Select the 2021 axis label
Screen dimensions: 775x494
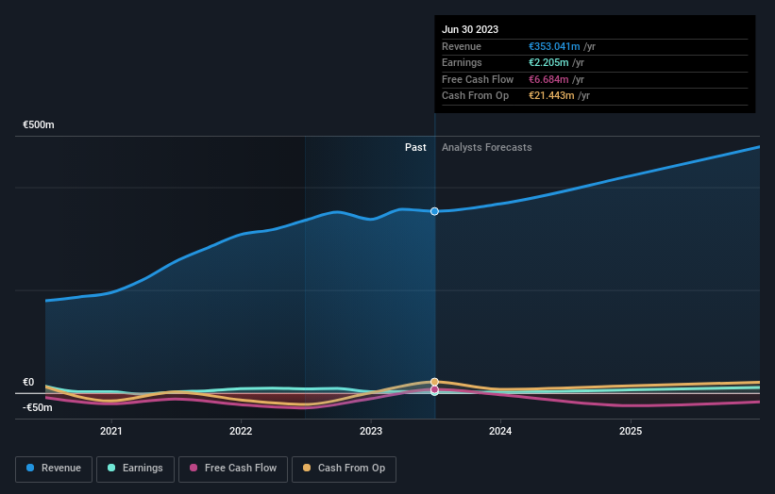coord(111,431)
